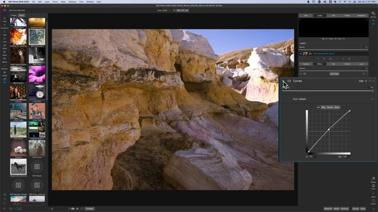Open the Sky edit tab
378x212 pixels.
333,64
